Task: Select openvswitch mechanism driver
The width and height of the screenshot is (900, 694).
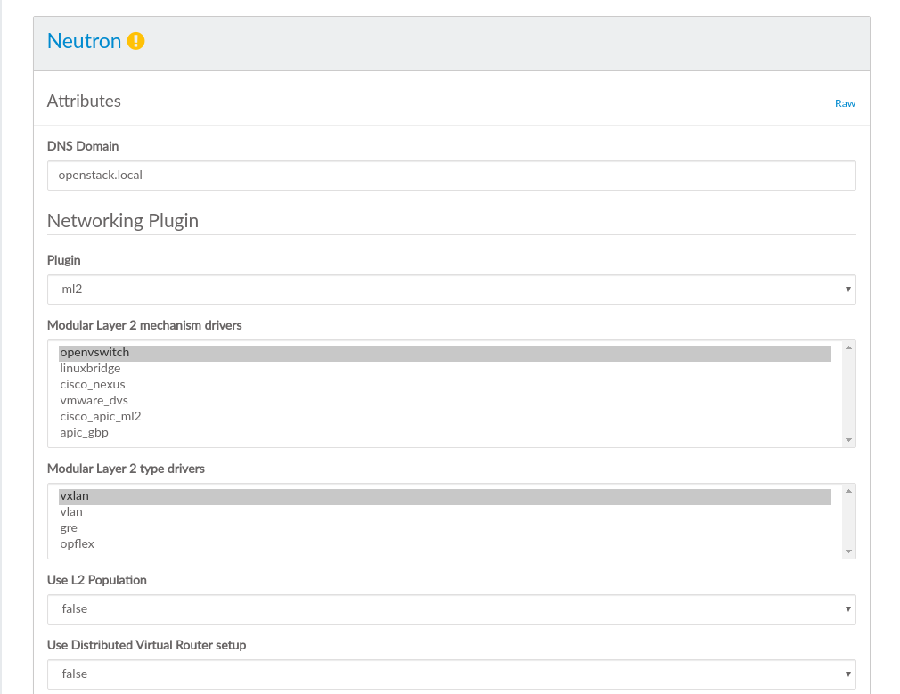Action: (x=94, y=353)
